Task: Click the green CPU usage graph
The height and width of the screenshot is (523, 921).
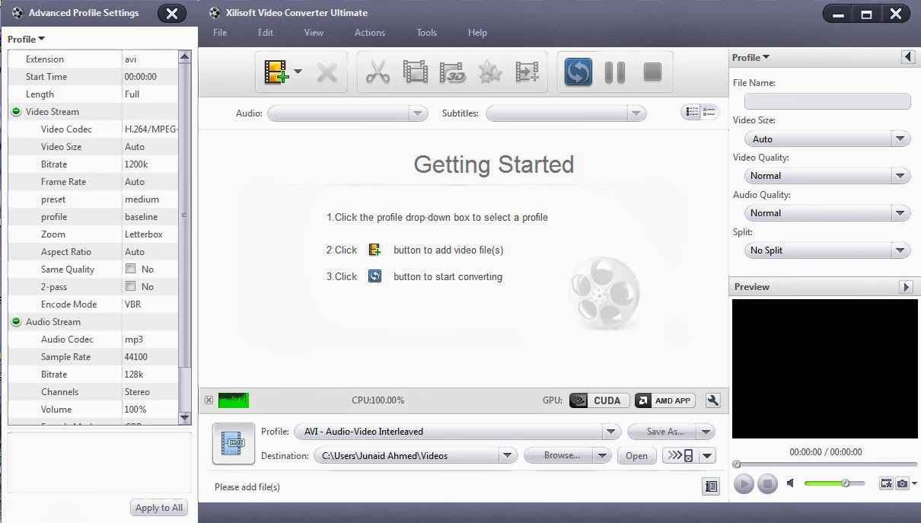Action: [234, 400]
